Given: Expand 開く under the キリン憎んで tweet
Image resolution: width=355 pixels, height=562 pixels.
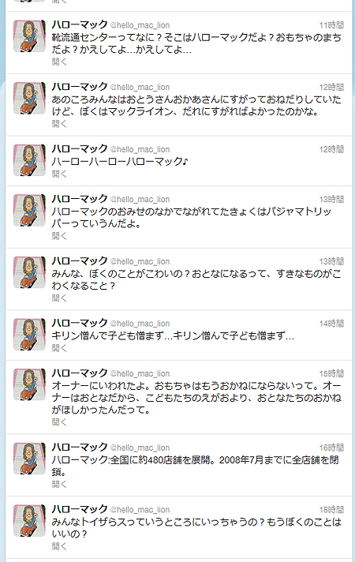Looking at the screenshot, I should 59,348.
